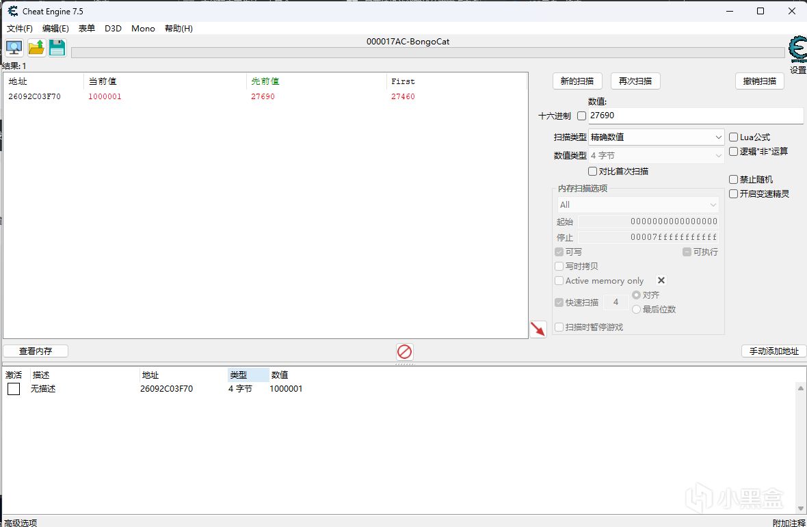
Task: Activate the 无描述 address entry checkbox
Action: [14, 389]
